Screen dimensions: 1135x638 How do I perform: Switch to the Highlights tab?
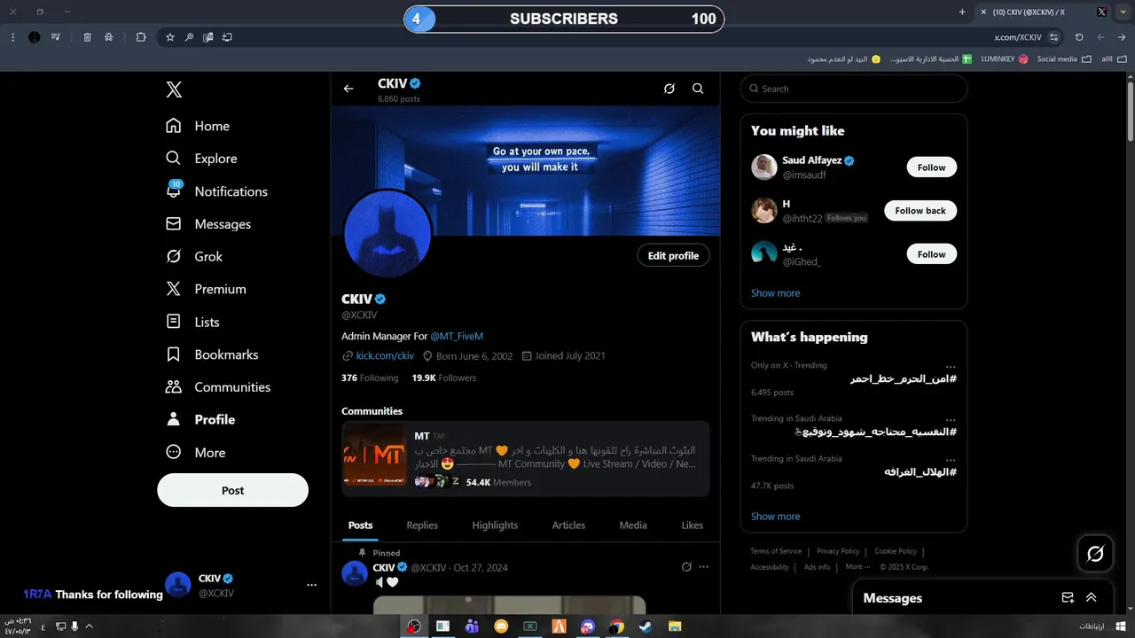495,525
